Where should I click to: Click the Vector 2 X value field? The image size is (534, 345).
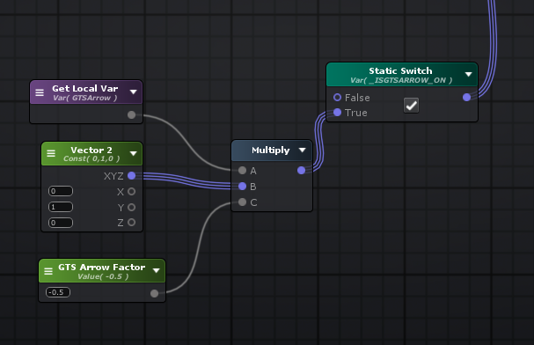(x=61, y=191)
